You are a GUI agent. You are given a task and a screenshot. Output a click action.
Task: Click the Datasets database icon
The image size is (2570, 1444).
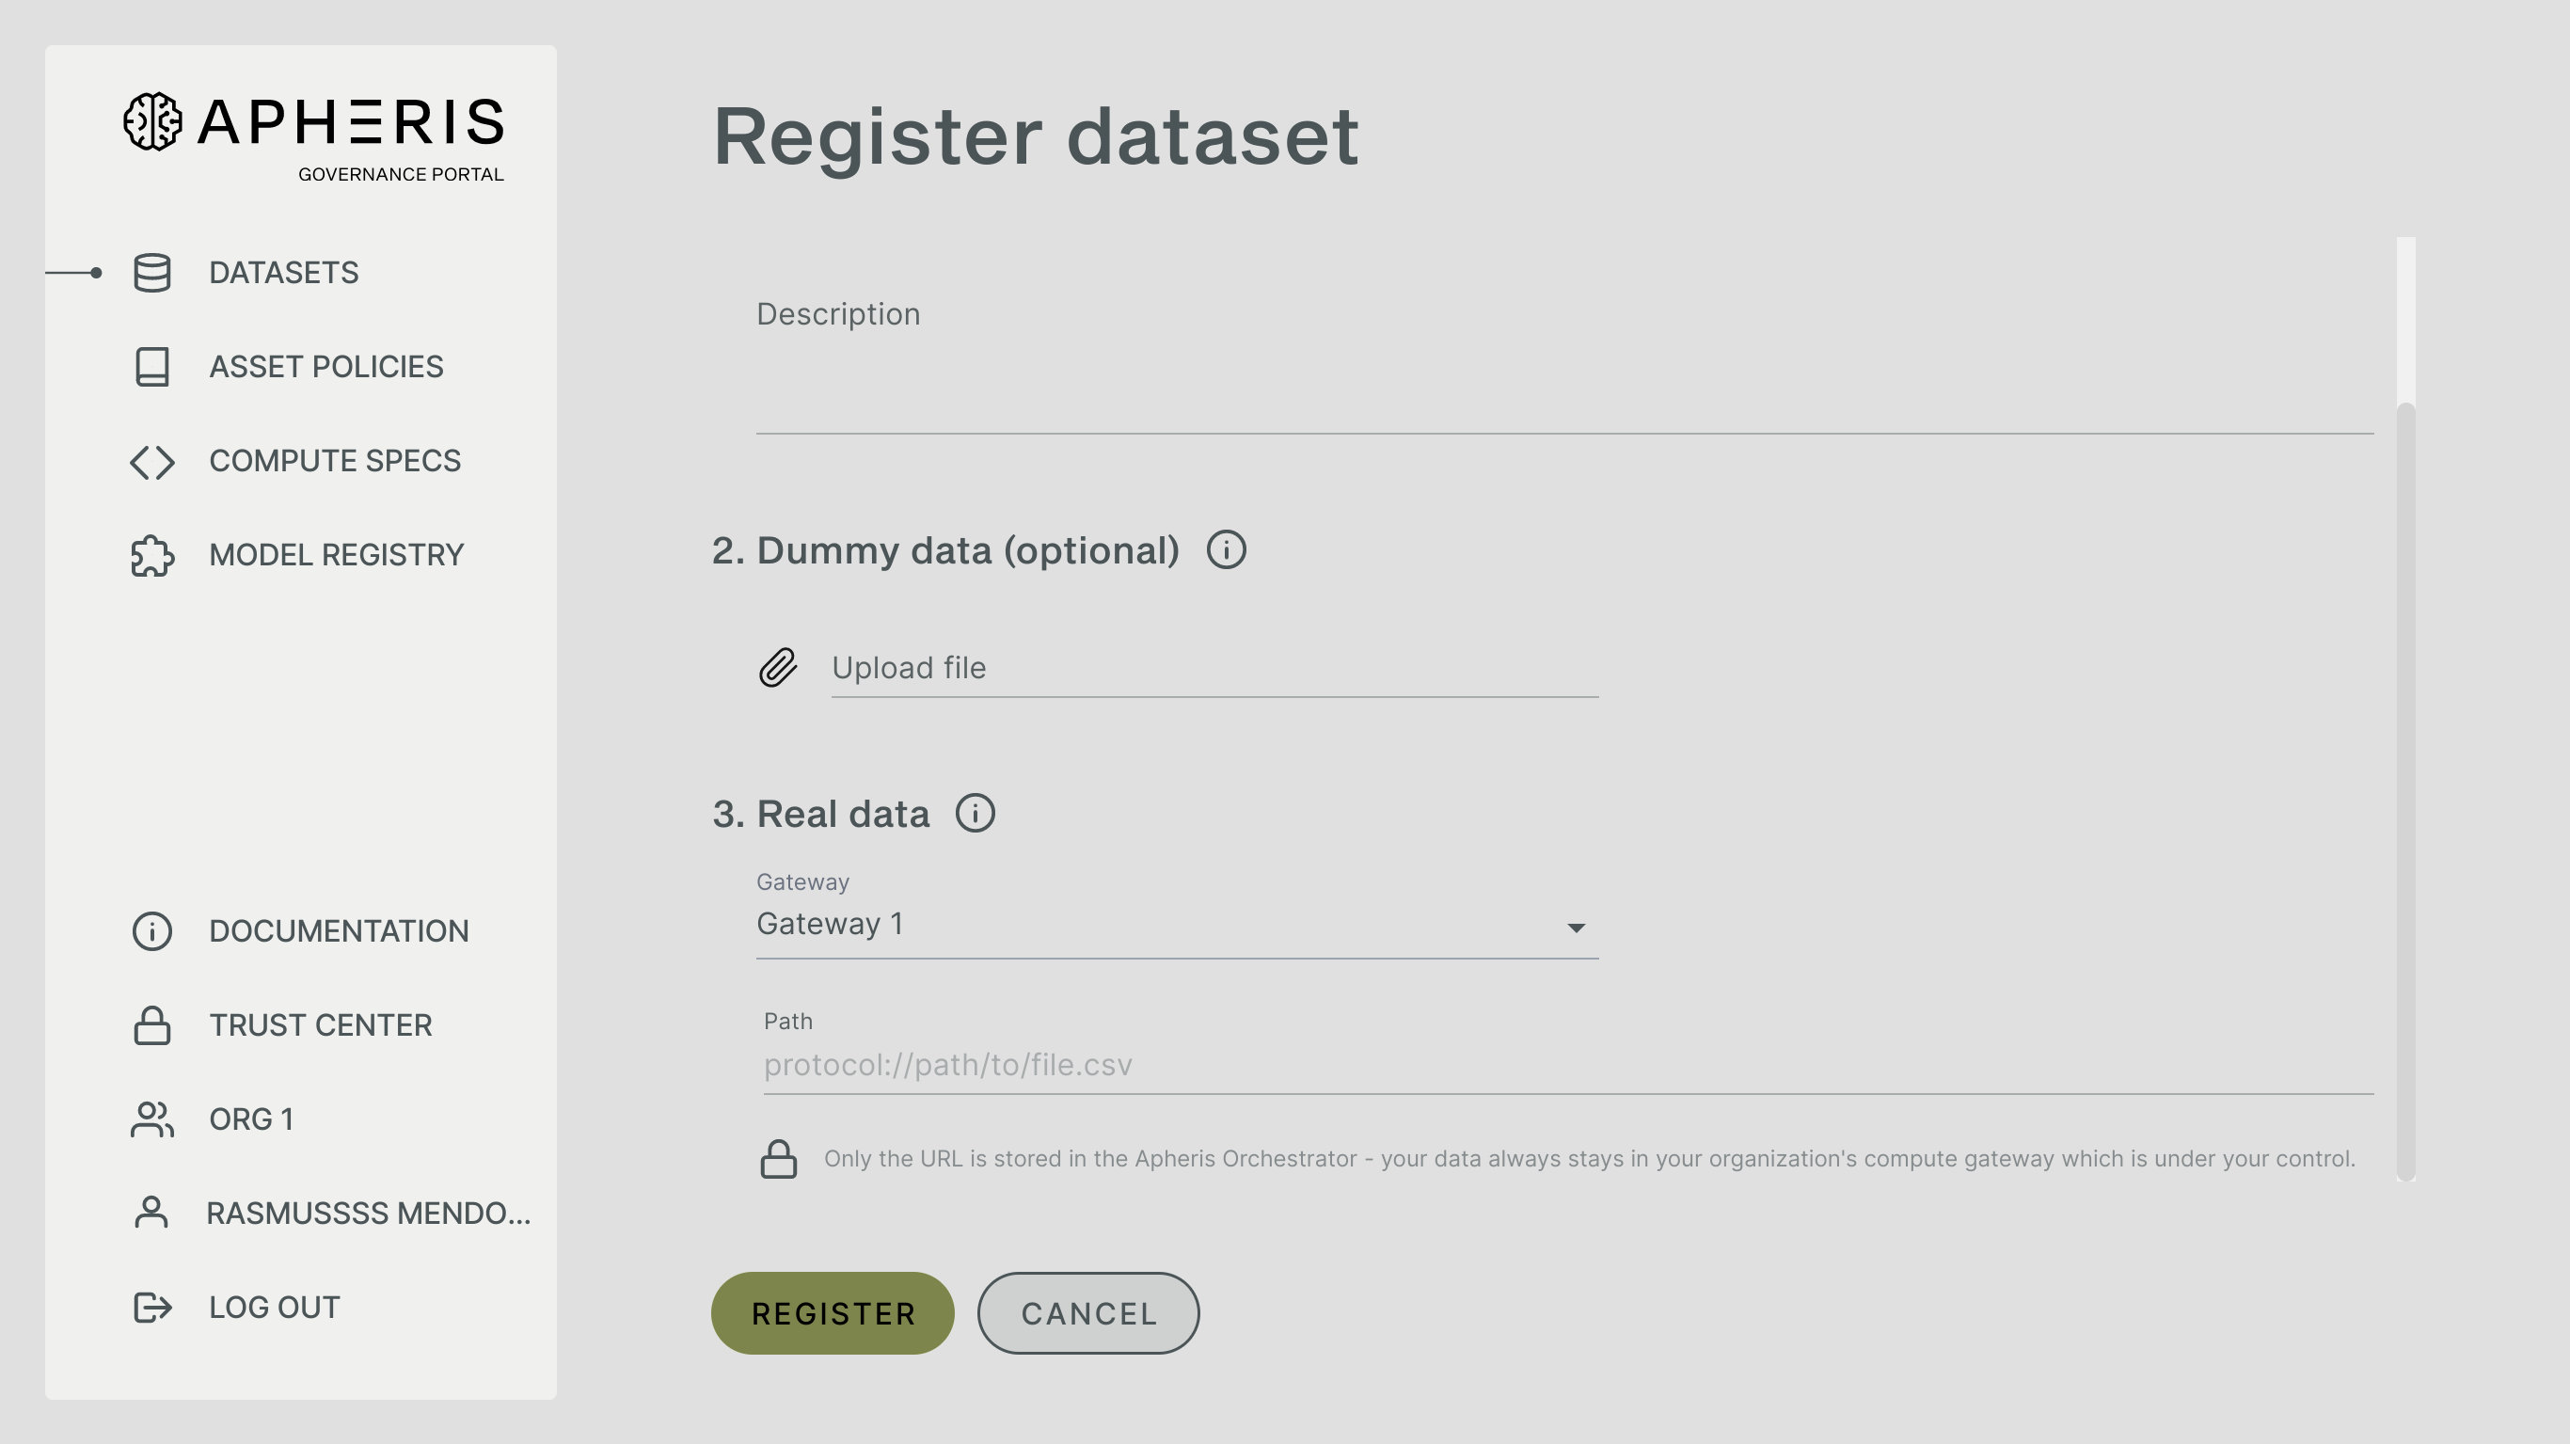click(x=151, y=273)
